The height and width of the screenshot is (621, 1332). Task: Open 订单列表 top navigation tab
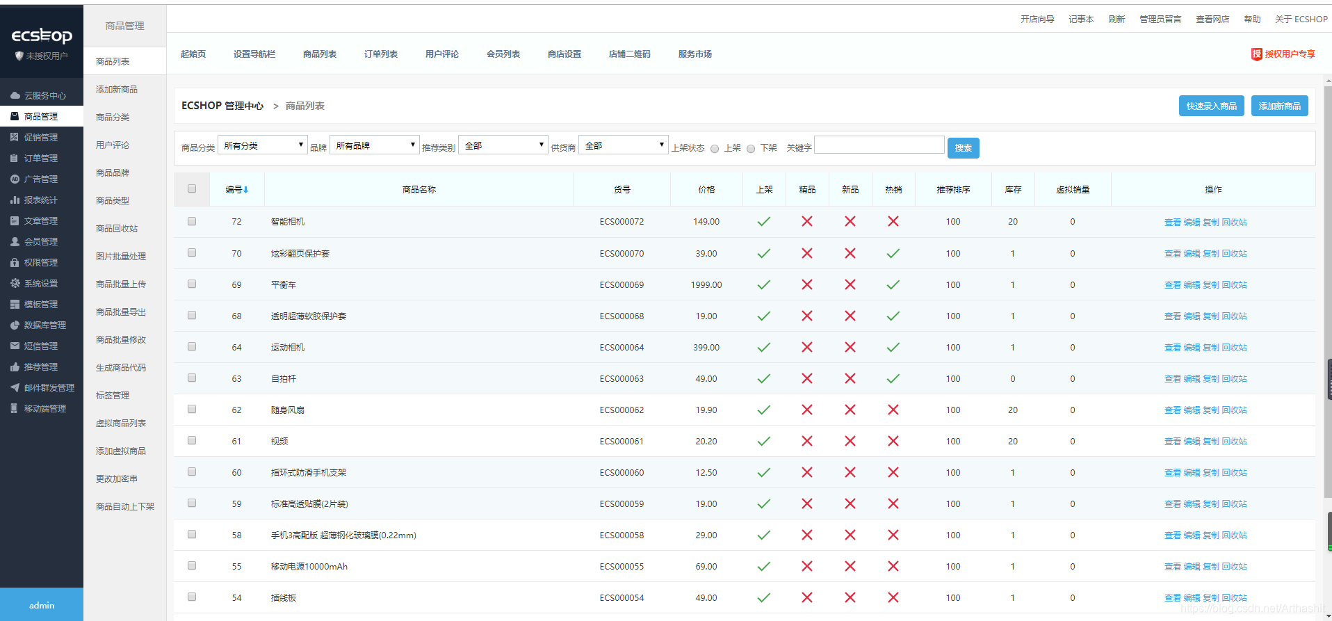(381, 54)
